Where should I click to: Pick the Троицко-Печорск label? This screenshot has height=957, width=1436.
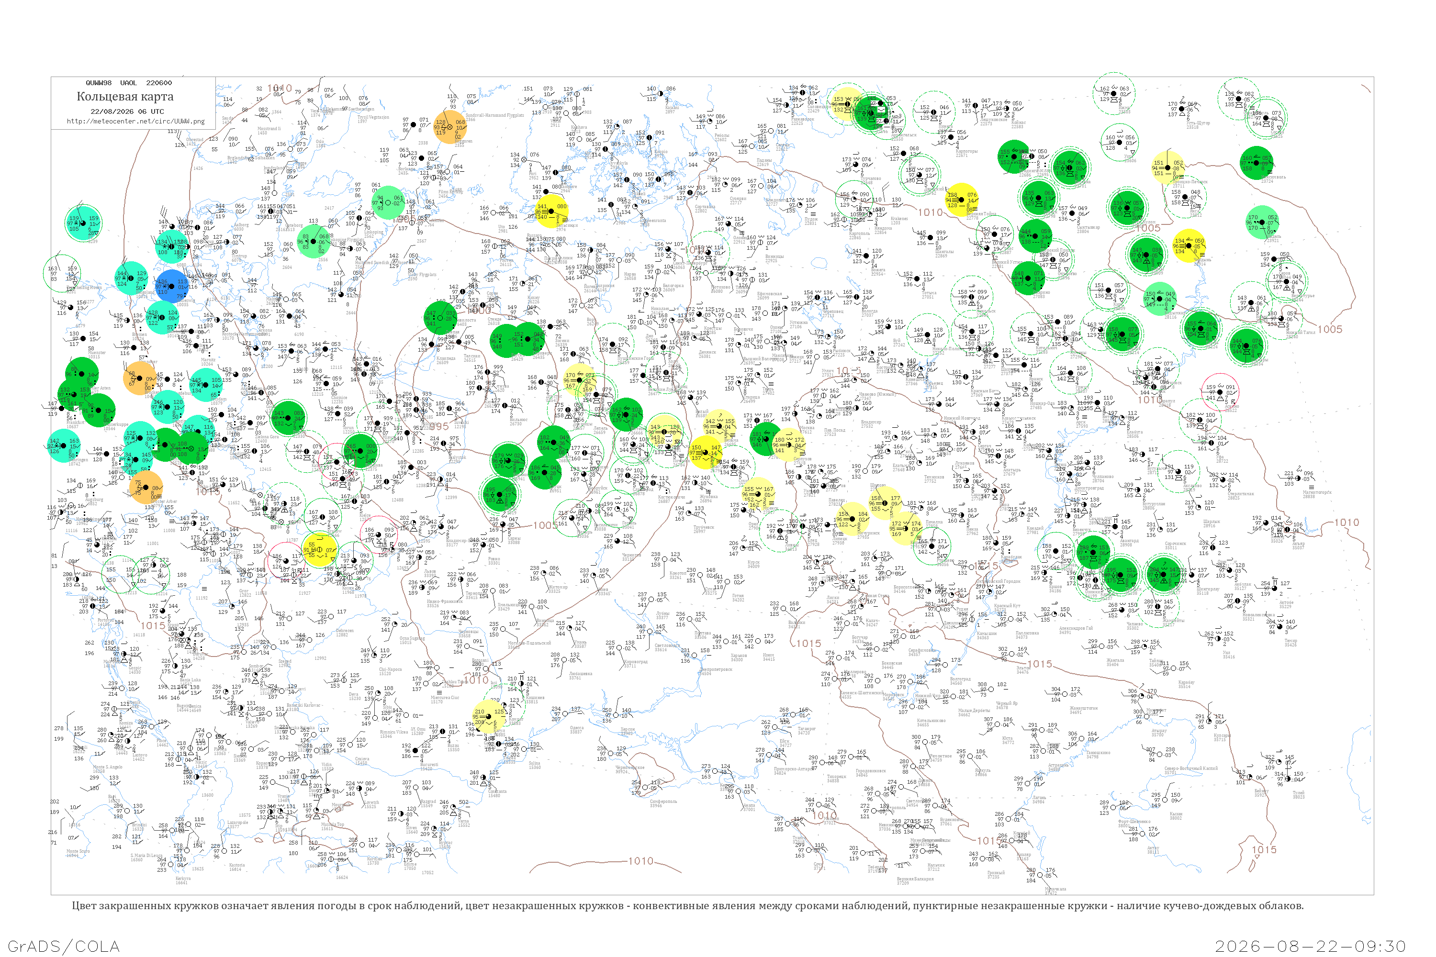click(1190, 182)
